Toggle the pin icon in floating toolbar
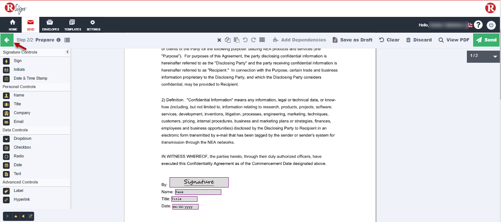The image size is (501, 222). click(x=30, y=216)
